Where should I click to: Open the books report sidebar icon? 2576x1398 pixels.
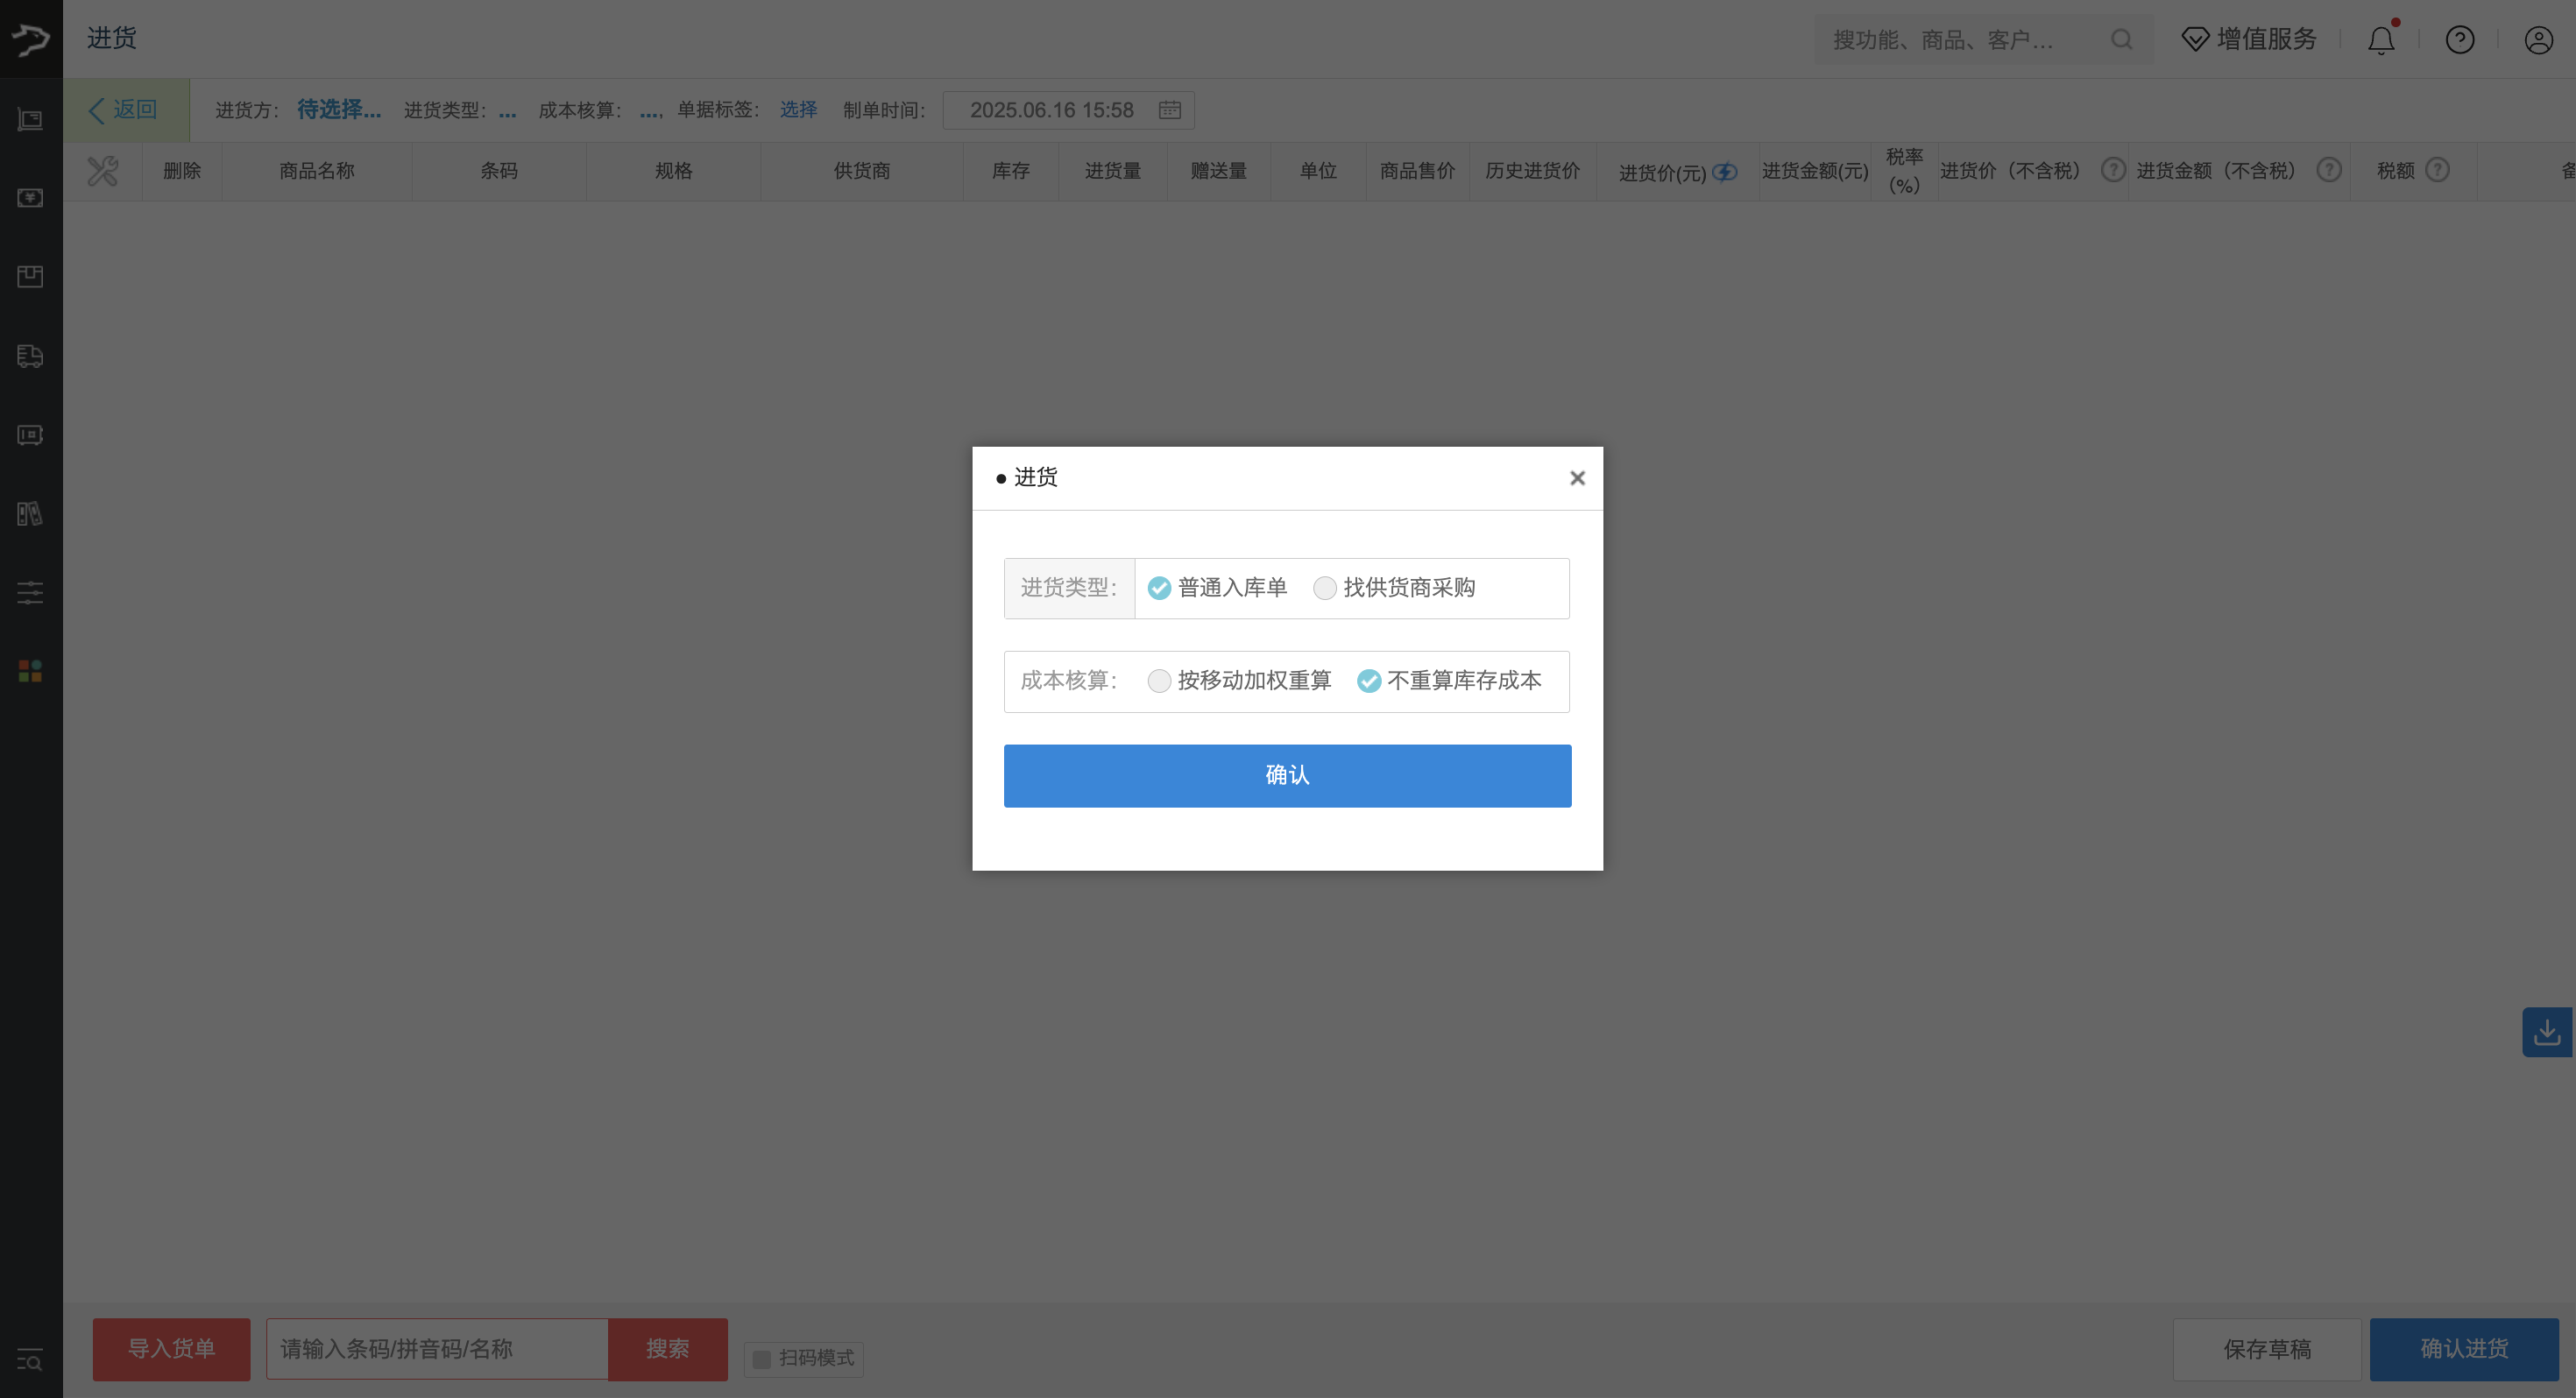point(30,514)
